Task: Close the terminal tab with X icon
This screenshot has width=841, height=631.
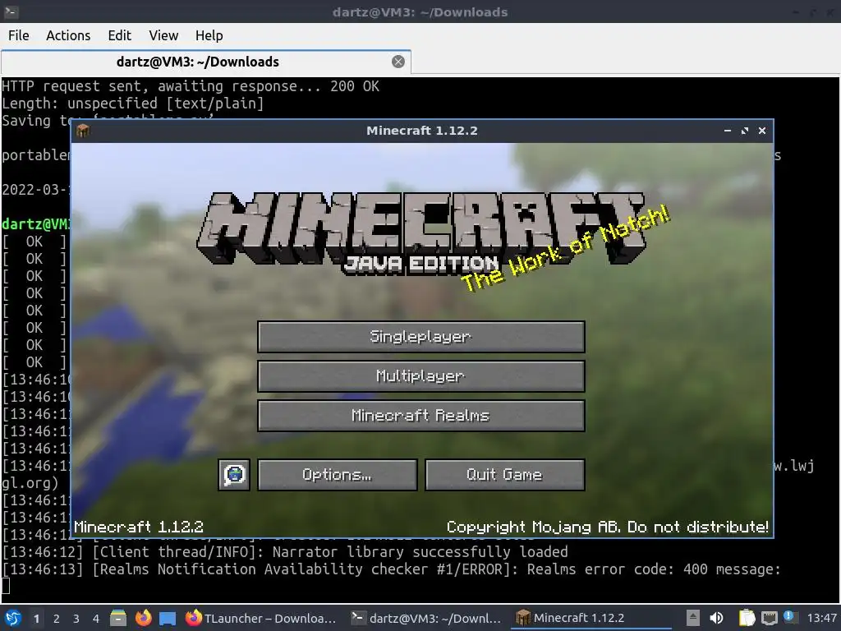Action: tap(398, 62)
